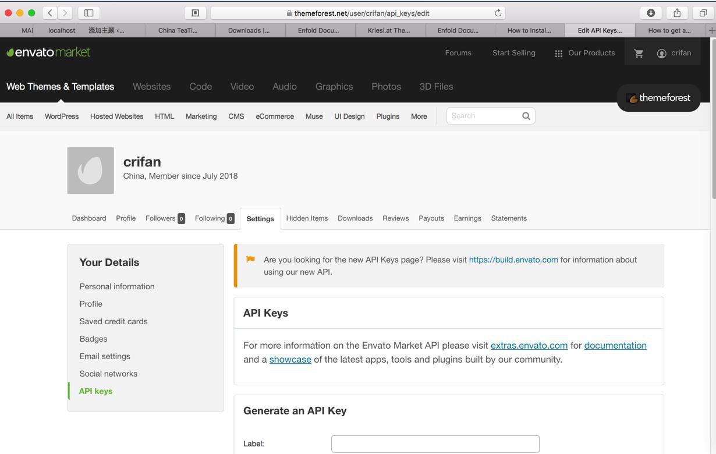This screenshot has width=716, height=454.
Task: Select All Items in subnav
Action: [20, 116]
